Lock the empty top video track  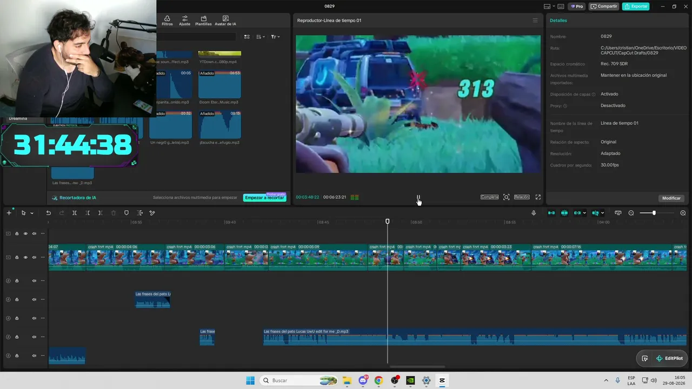coord(17,233)
